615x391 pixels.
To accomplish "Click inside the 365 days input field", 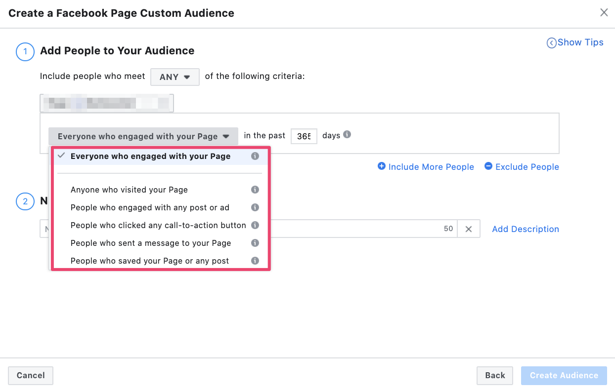I will pyautogui.click(x=304, y=136).
